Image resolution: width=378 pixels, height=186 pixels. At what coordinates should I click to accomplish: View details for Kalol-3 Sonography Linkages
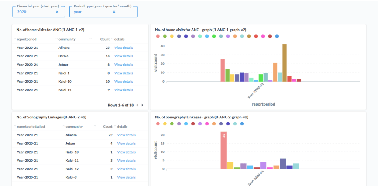click(127, 177)
